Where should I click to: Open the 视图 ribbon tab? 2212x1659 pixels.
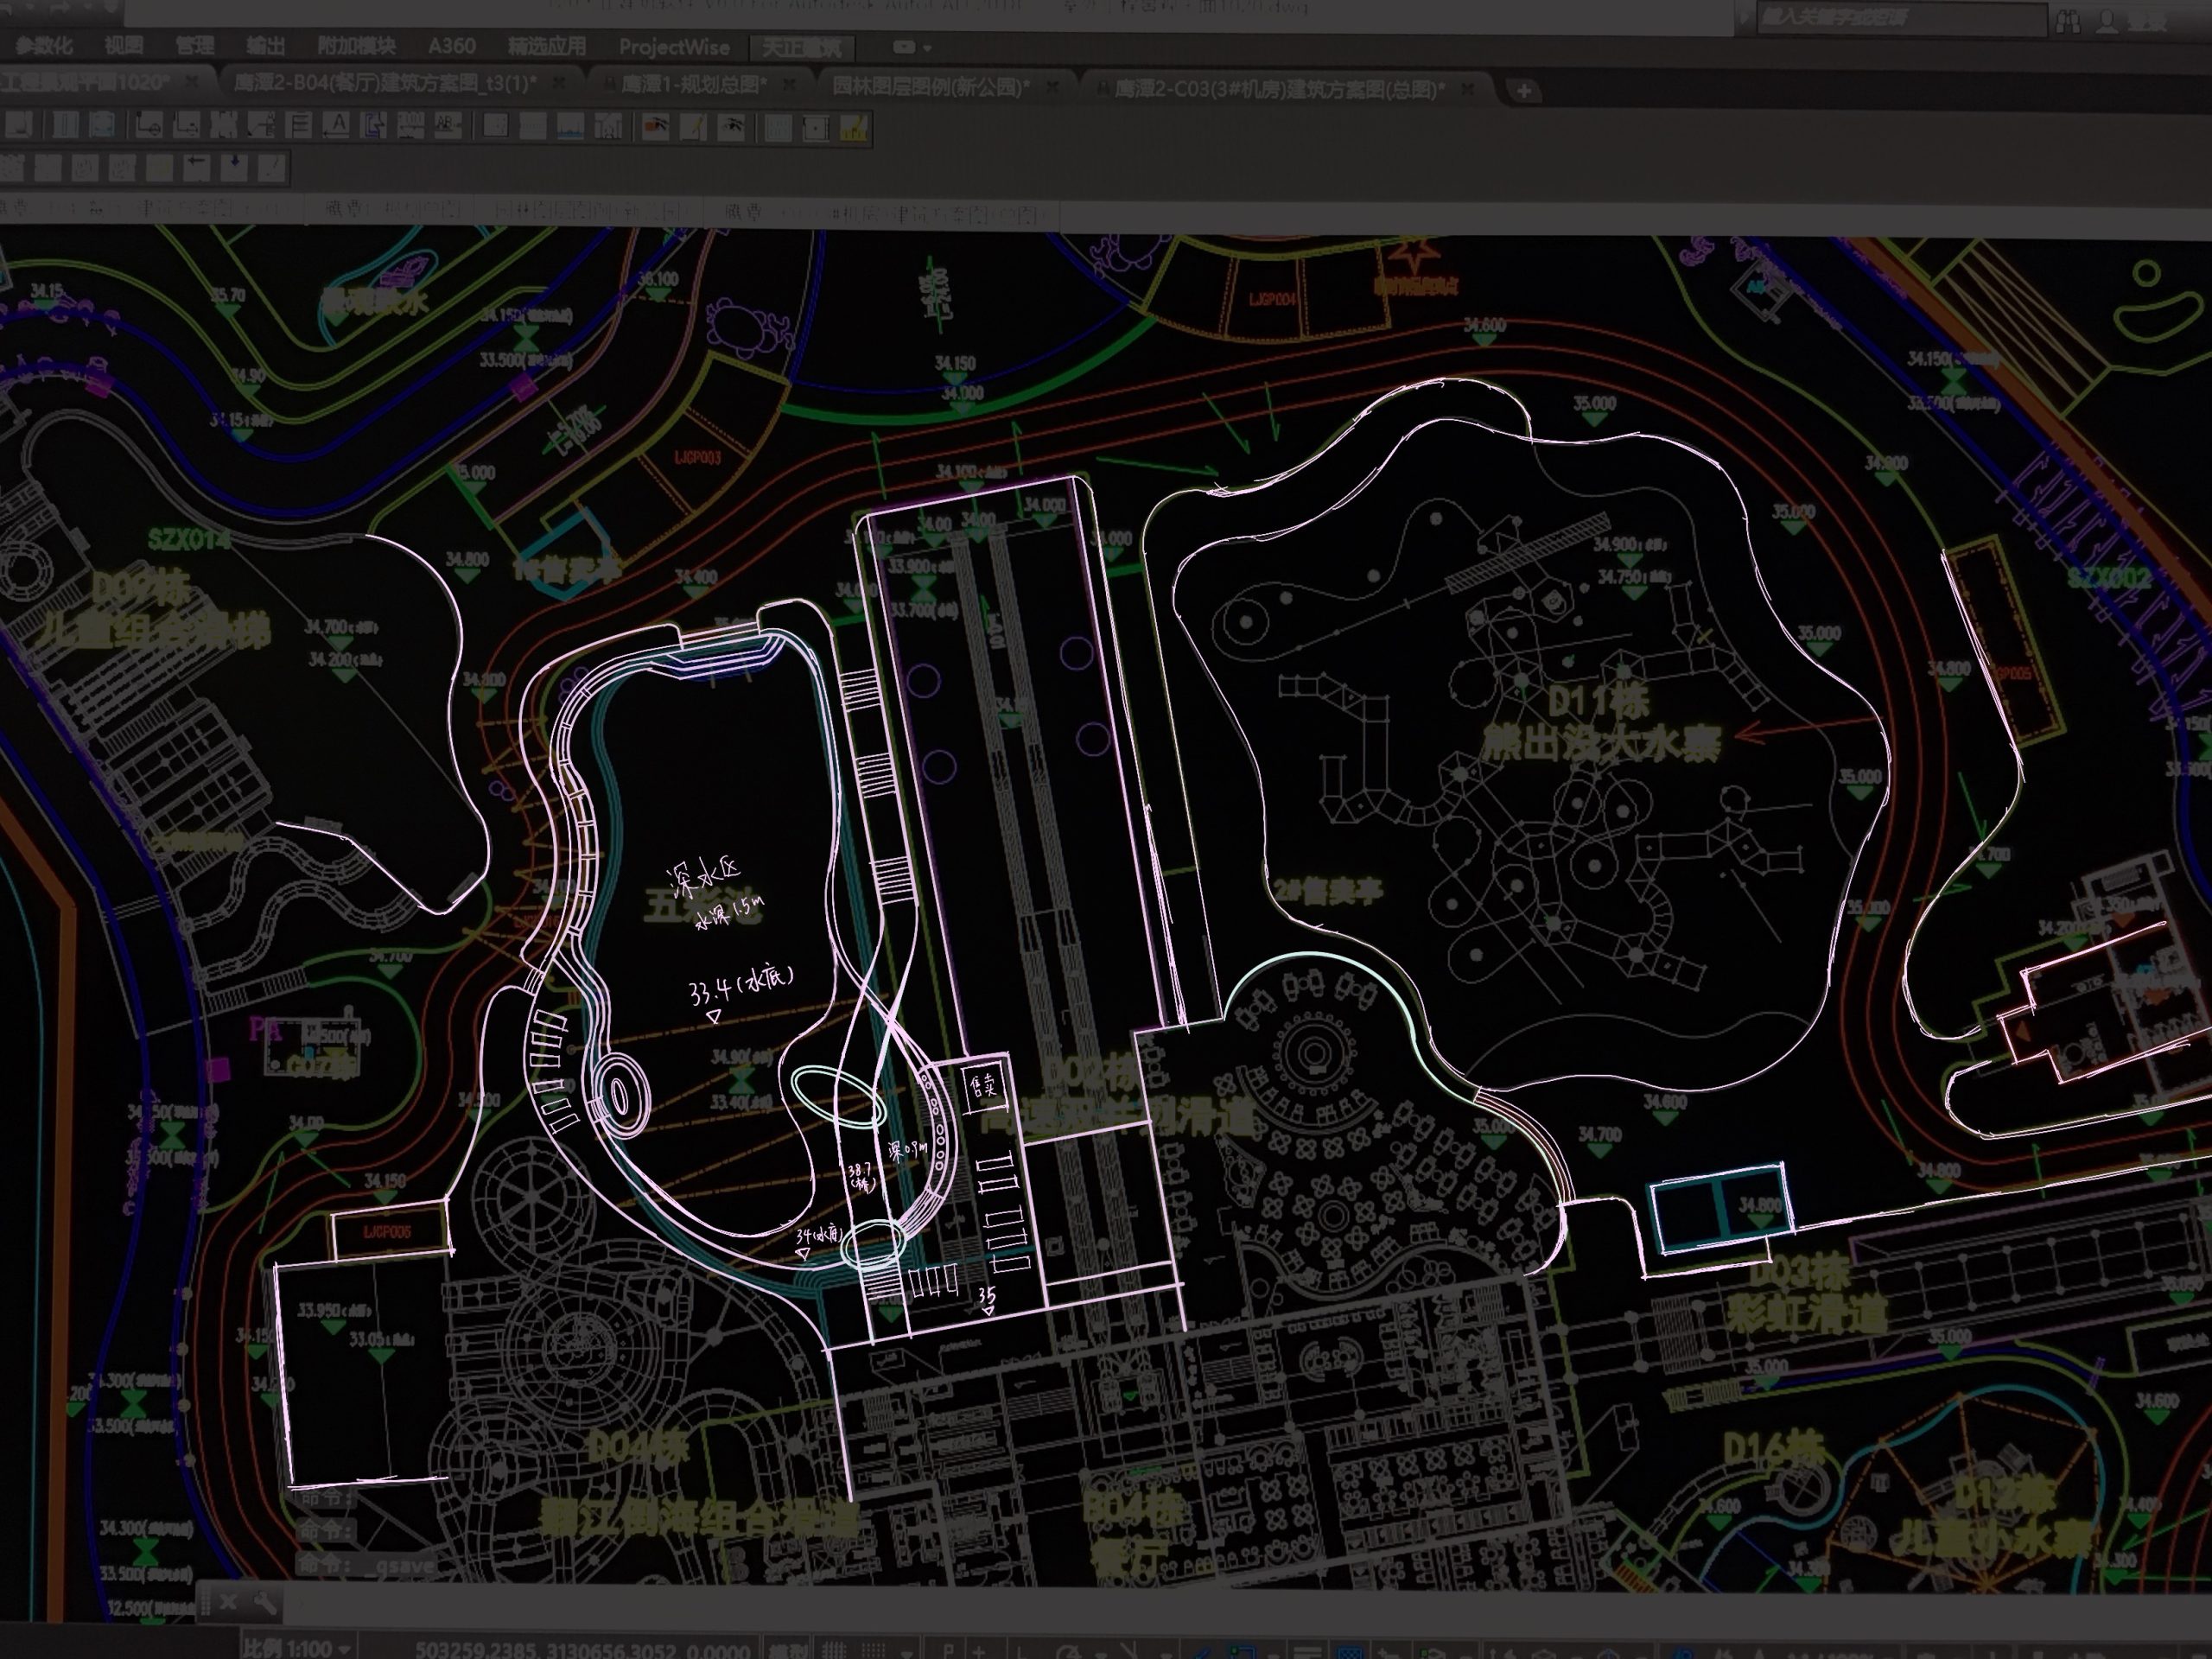(x=124, y=45)
